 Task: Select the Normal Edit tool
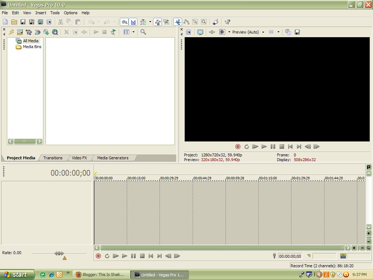pos(178,22)
